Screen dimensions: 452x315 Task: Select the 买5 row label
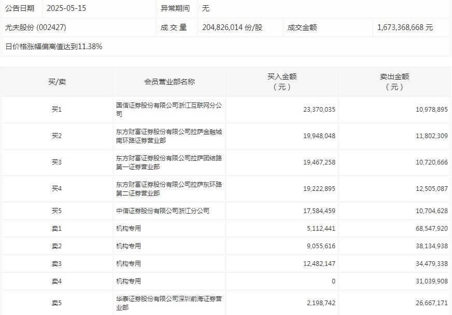[57, 211]
